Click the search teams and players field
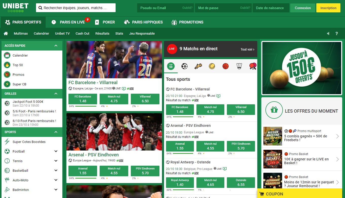 [x=76, y=8]
